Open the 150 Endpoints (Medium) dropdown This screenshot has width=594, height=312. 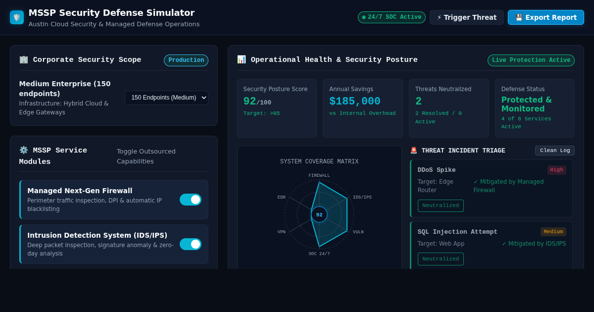point(166,98)
